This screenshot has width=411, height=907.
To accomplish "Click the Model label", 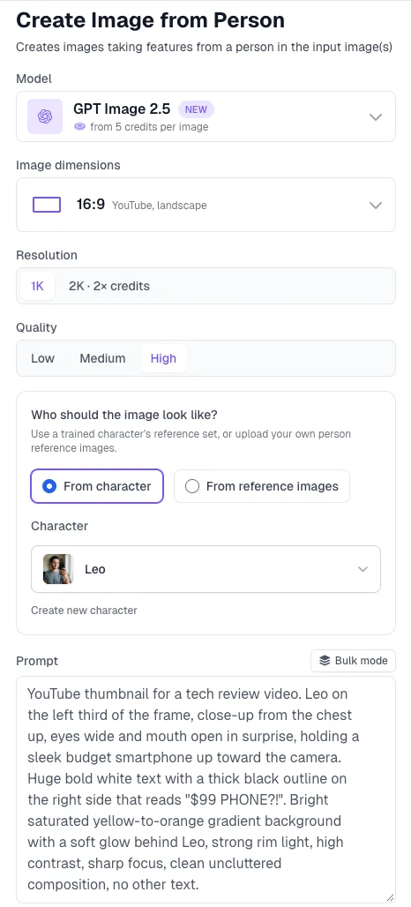I will (x=34, y=79).
